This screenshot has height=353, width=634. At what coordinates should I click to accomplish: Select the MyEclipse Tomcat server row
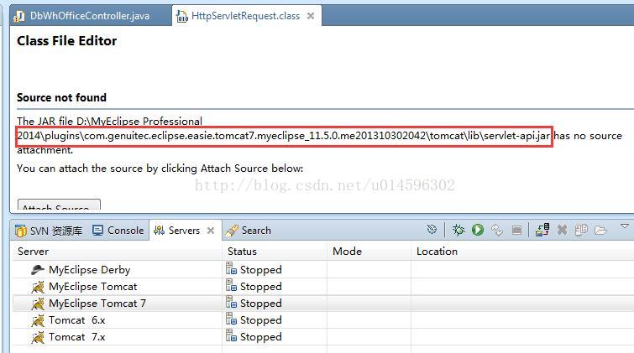[323, 287]
